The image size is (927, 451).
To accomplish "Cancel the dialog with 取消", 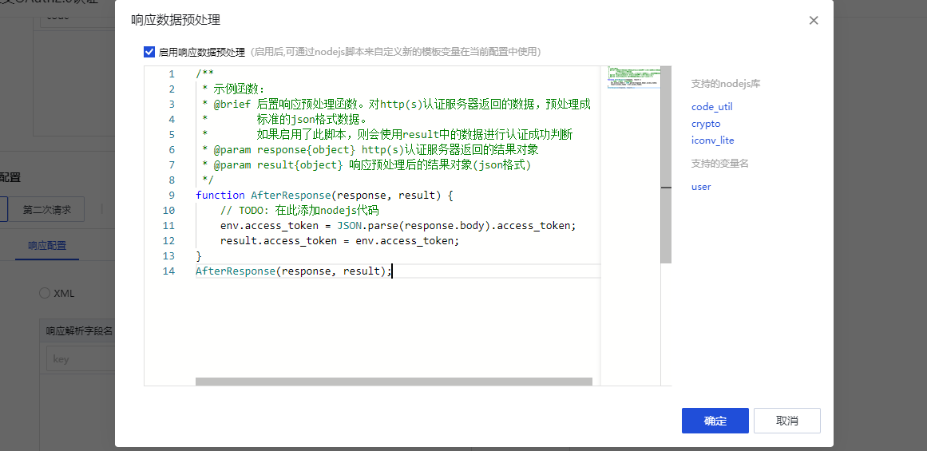I will click(x=786, y=421).
